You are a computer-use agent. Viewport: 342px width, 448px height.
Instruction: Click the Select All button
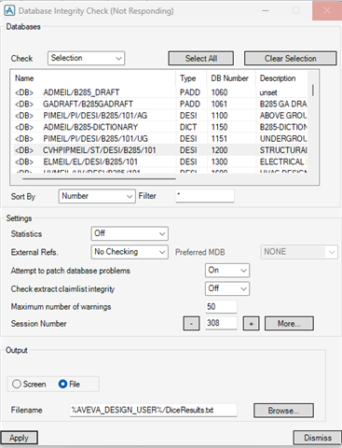201,59
